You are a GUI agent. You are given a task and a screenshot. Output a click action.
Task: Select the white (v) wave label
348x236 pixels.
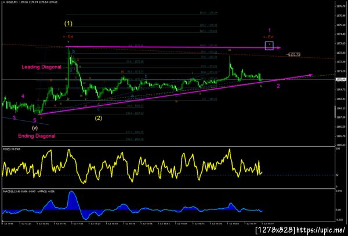click(35, 128)
